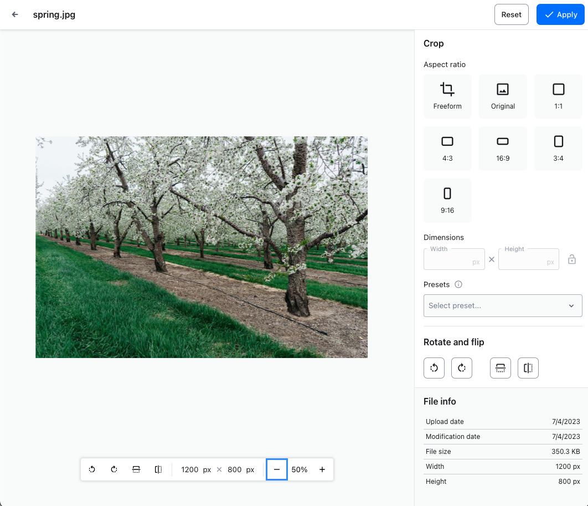Click the spring.jpg filename in the header
Viewport: 588px width, 506px height.
tap(54, 14)
